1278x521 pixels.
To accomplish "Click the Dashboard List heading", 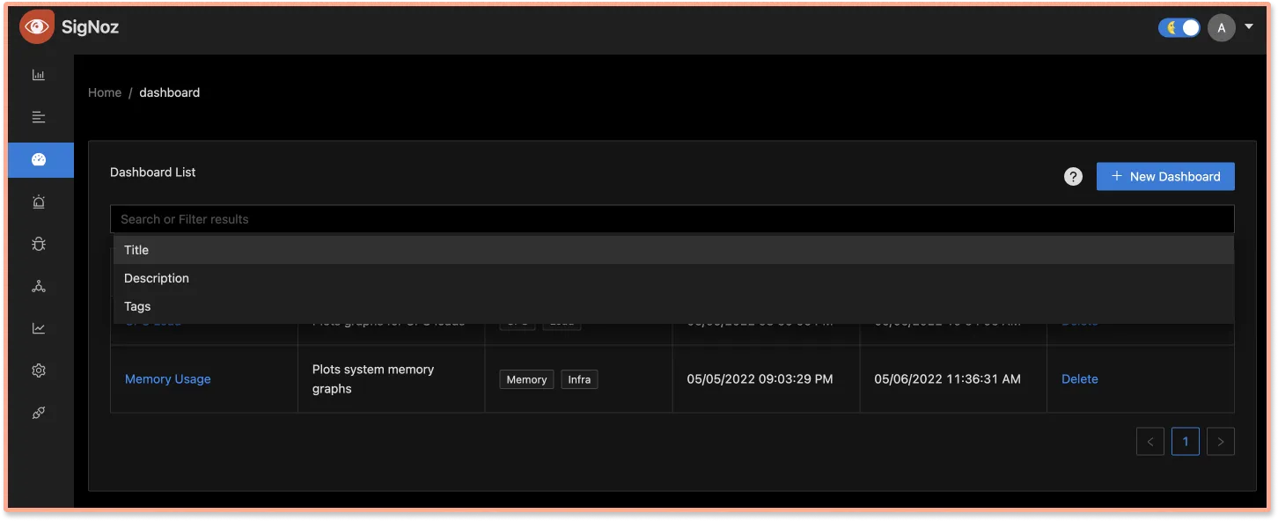I will pos(153,172).
